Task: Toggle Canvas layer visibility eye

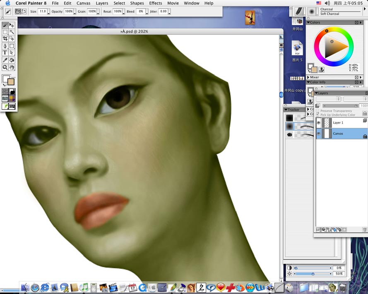Action: tap(318, 134)
